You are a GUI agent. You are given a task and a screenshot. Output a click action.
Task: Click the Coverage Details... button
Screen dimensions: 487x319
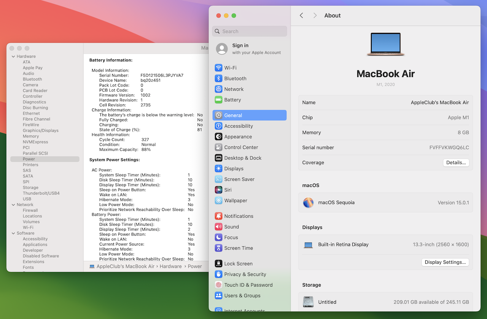point(456,163)
